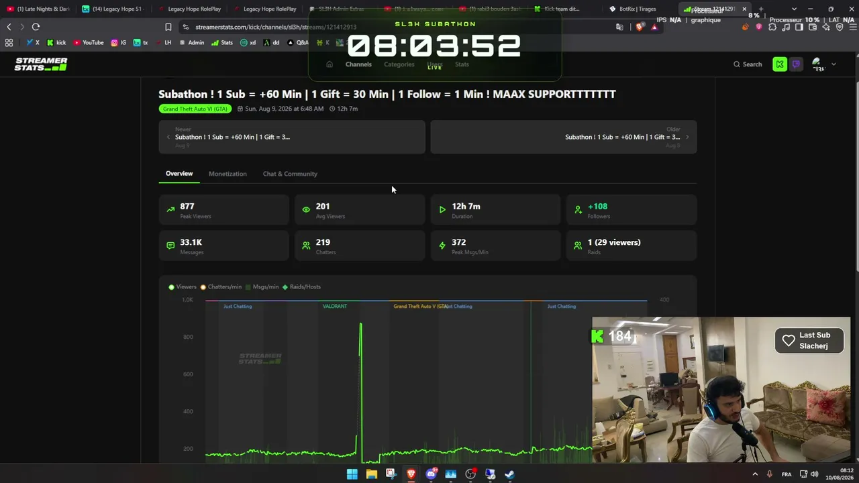The image size is (859, 483).
Task: Go back to the previous page
Action: tap(9, 27)
